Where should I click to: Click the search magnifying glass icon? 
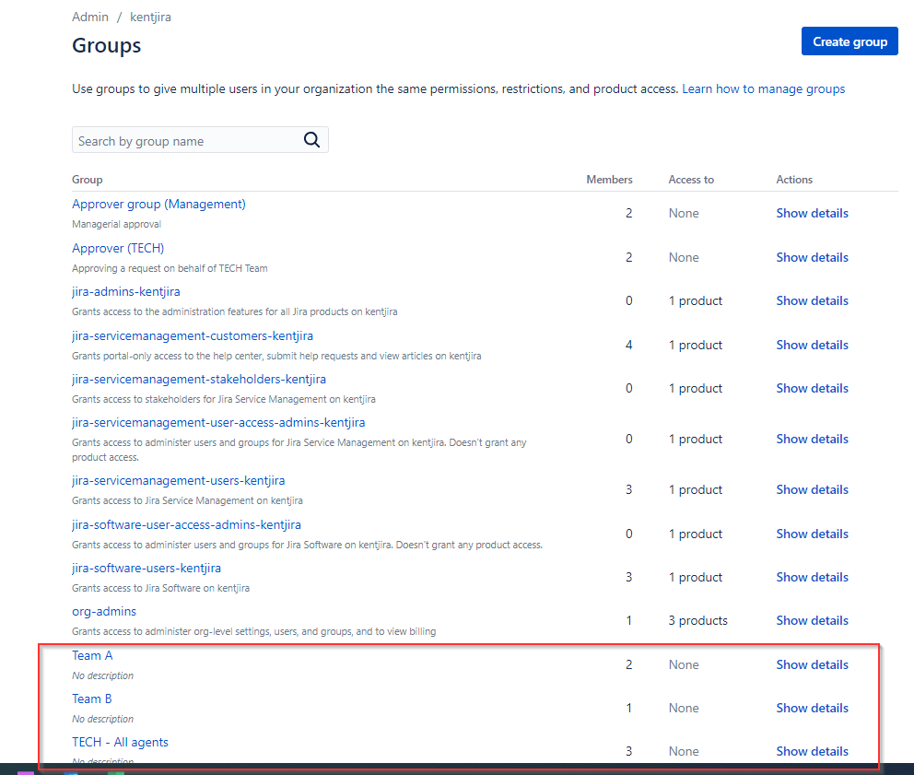click(311, 138)
